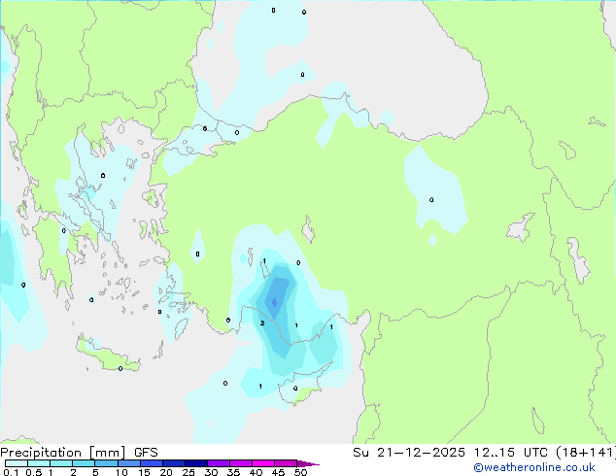Image resolution: width=616 pixels, height=476 pixels.
Task: Click the '0.1' legend scale label
Action: coord(11,472)
